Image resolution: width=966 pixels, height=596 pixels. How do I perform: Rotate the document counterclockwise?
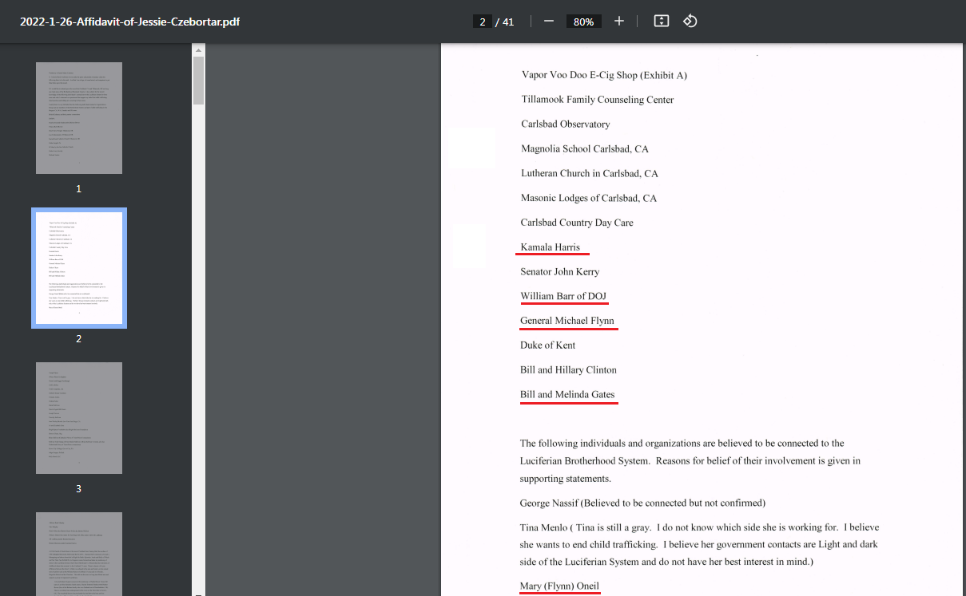690,22
